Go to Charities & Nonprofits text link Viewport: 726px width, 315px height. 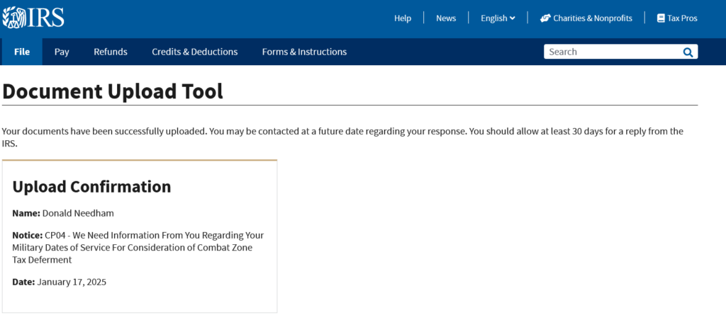[593, 18]
